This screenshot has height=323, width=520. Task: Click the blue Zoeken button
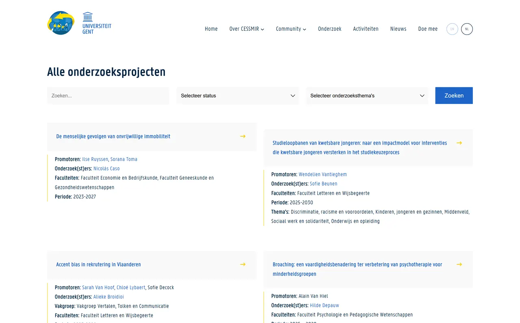(x=454, y=96)
